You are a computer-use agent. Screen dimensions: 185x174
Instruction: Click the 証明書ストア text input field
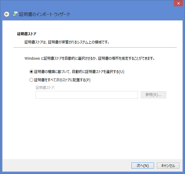[x=87, y=95]
